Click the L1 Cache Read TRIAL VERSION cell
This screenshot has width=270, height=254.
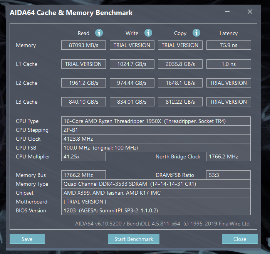84,64
